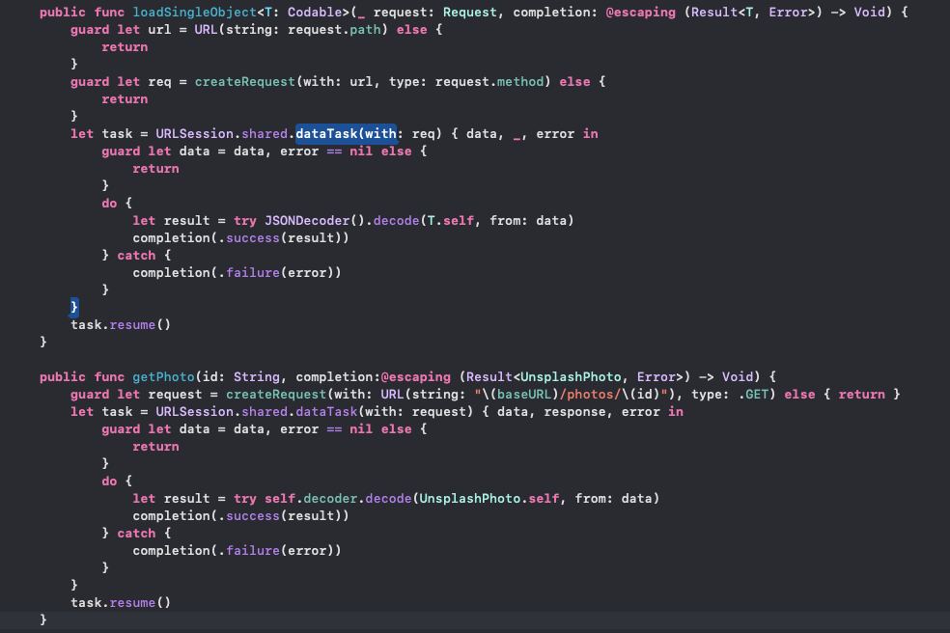Click request.path inside the URL initializer
950x633 pixels.
click(x=334, y=30)
